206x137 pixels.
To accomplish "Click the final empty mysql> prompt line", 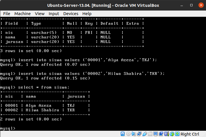I will (8, 128).
